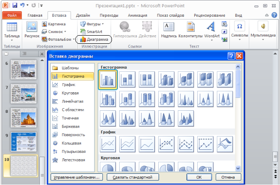280x185 pixels.
Task: Pick the 100% stacked column chart
Action: [x=147, y=79]
